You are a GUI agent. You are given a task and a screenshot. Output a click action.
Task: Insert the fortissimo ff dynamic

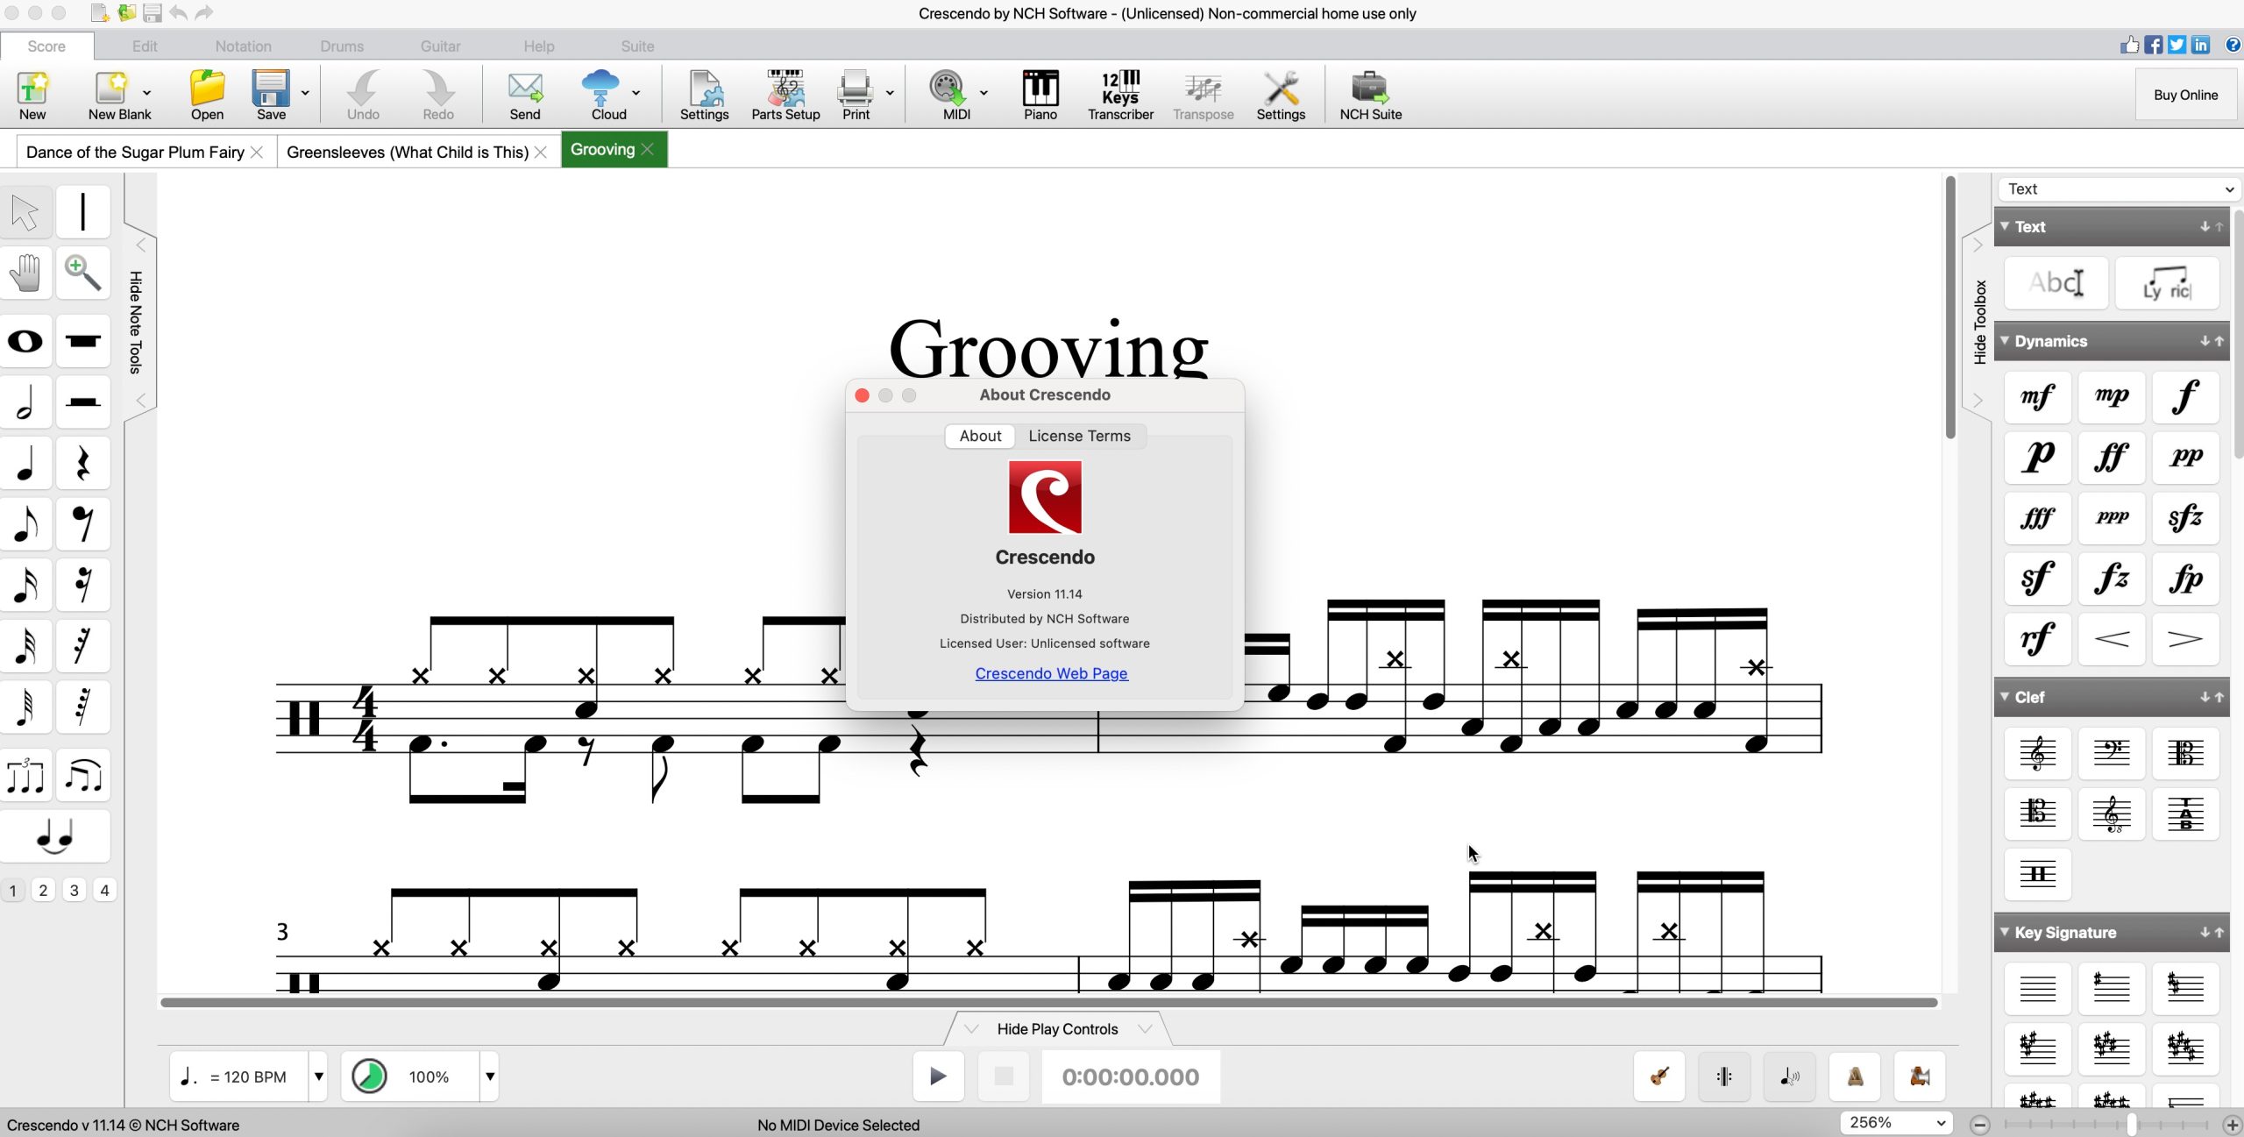click(2112, 457)
